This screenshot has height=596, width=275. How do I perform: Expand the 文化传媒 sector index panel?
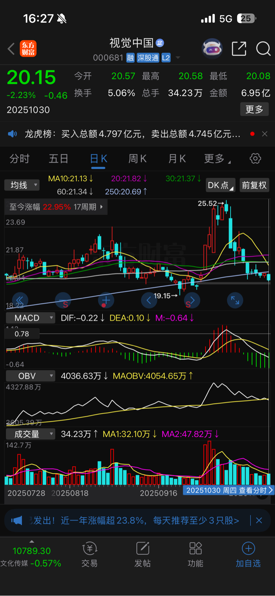click(x=31, y=554)
